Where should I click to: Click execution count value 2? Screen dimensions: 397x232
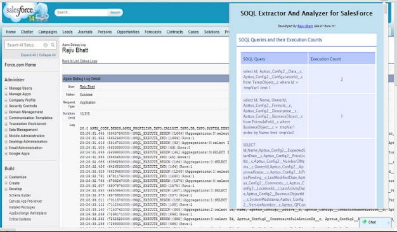click(x=342, y=79)
